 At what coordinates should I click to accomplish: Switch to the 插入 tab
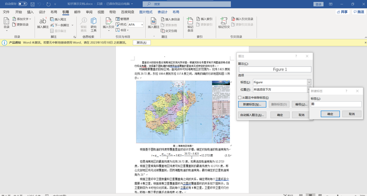pyautogui.click(x=30, y=12)
